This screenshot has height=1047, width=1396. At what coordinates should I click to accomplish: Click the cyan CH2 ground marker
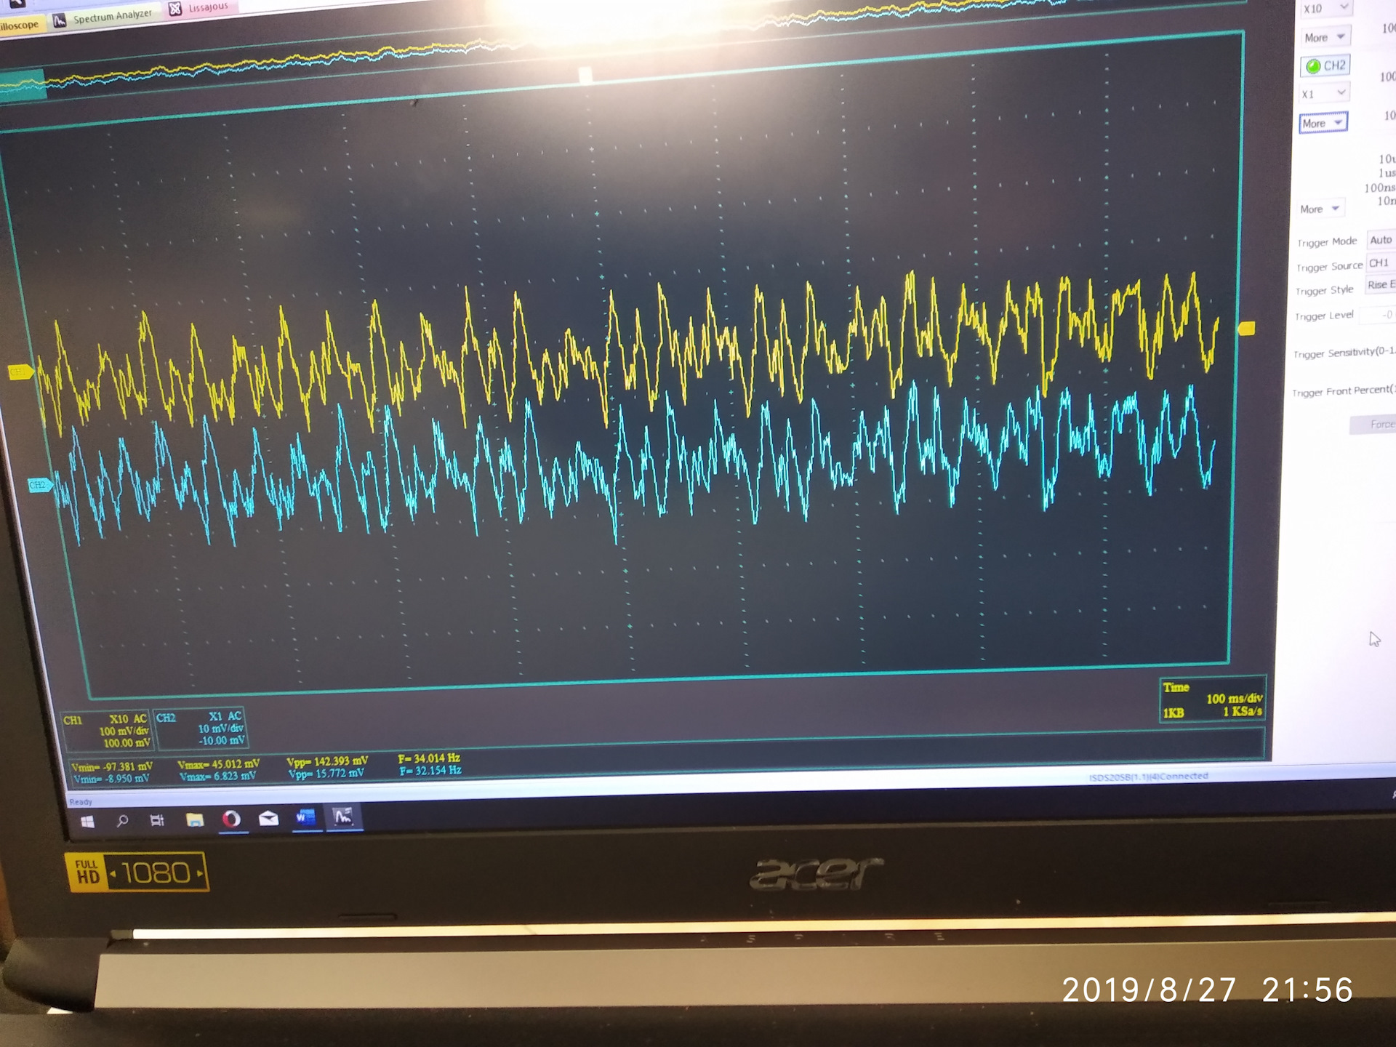click(x=40, y=484)
